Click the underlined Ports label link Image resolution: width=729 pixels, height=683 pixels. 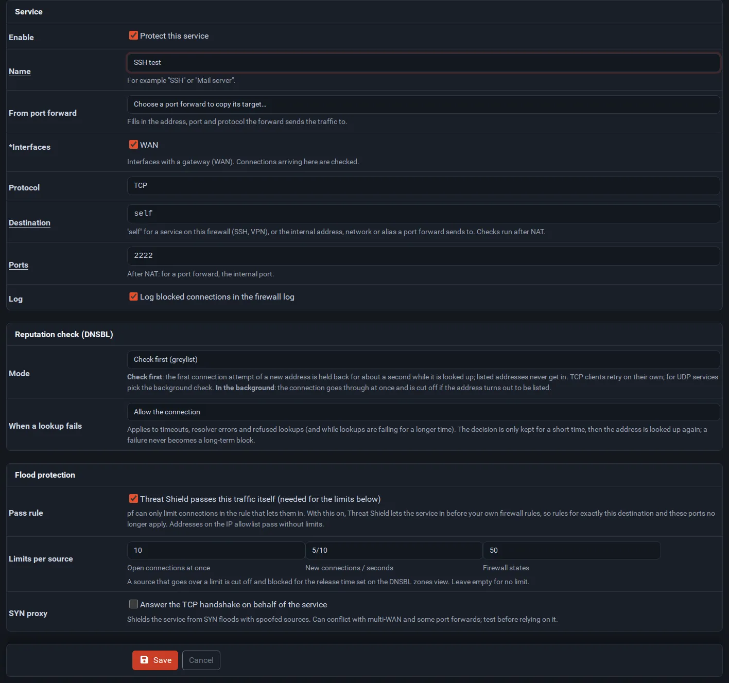pyautogui.click(x=19, y=265)
